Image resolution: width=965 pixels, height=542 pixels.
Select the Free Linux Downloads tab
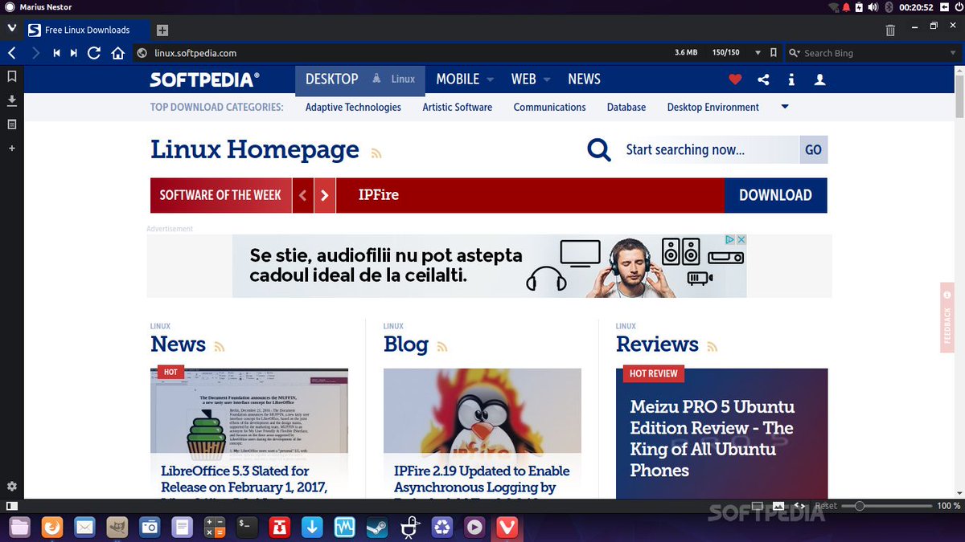click(x=85, y=30)
